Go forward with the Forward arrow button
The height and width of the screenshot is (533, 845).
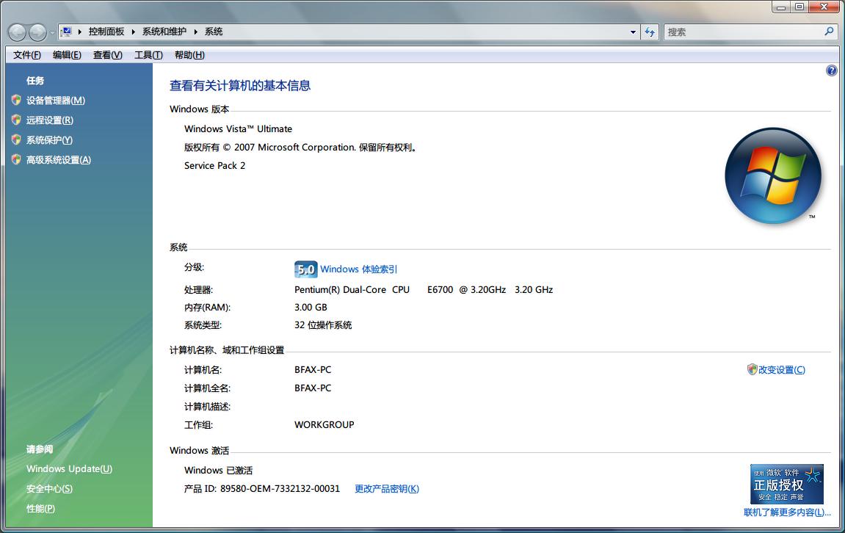point(37,32)
